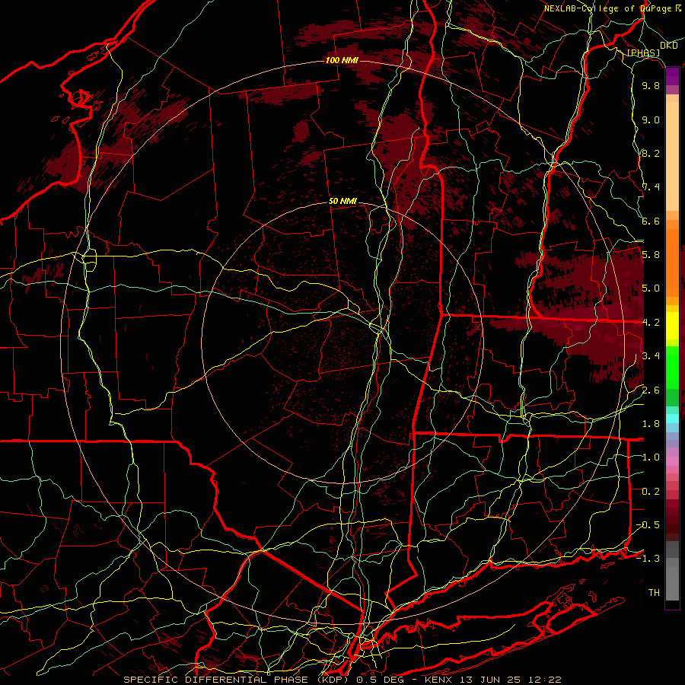Screen dimensions: 685x685
Task: Click the 100 NMI range ring label
Action: [342, 60]
